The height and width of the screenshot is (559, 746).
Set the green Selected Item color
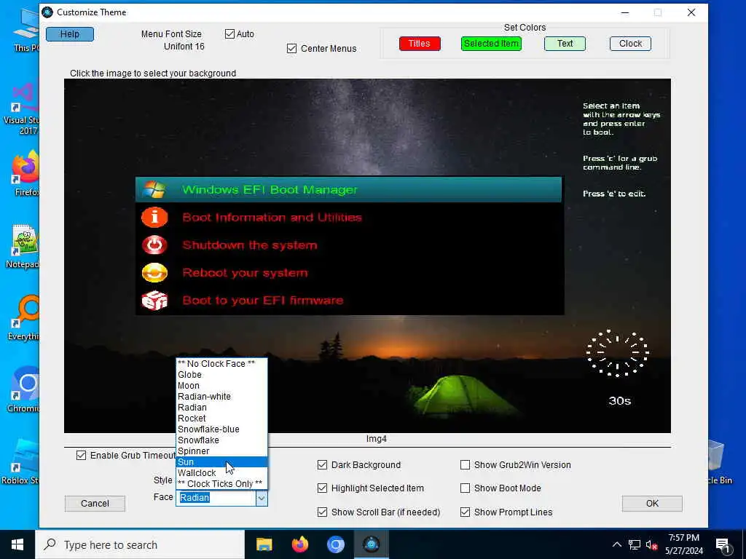(491, 44)
